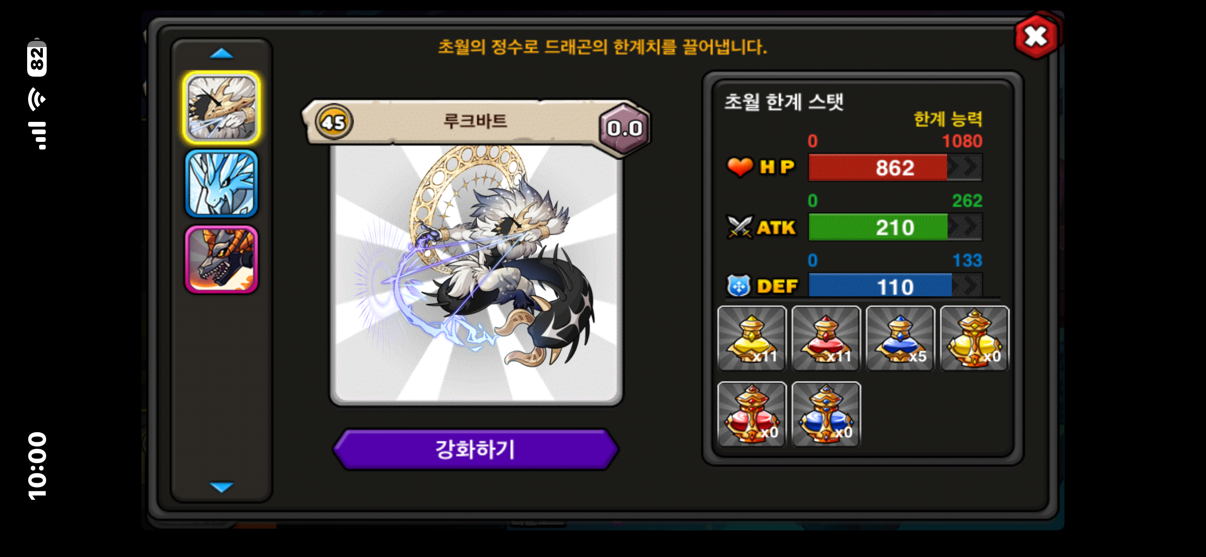Tap the 강화하기 enhance button
Screen dimensions: 1206x557
point(475,449)
